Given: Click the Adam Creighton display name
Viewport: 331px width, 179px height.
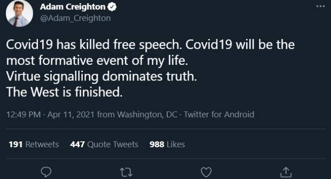Looking at the screenshot, I should [x=72, y=8].
